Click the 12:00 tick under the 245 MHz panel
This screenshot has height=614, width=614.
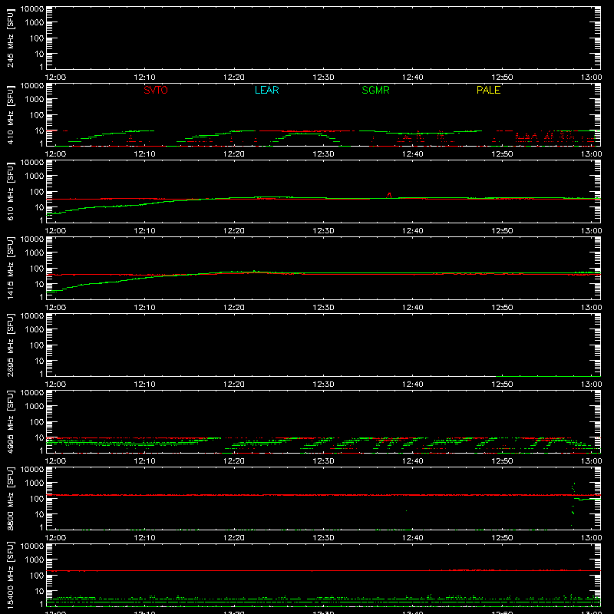[55, 78]
